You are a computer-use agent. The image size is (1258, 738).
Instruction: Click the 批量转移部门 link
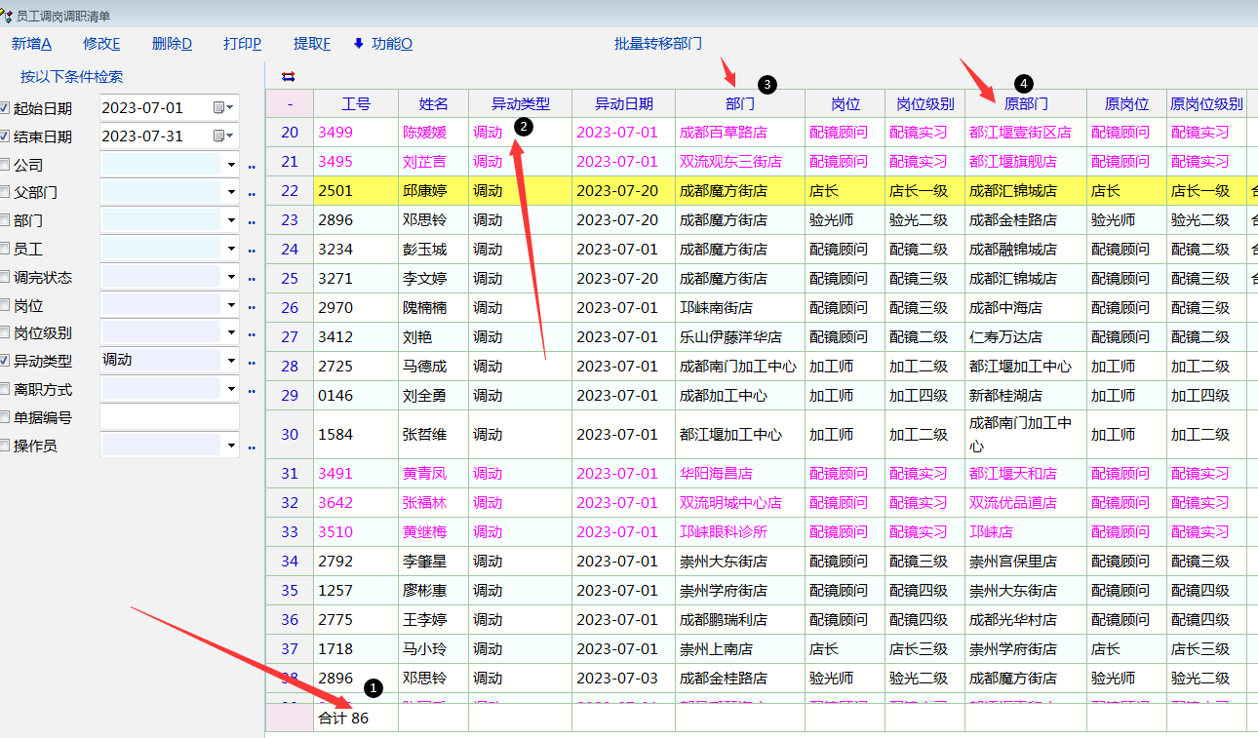(x=657, y=44)
